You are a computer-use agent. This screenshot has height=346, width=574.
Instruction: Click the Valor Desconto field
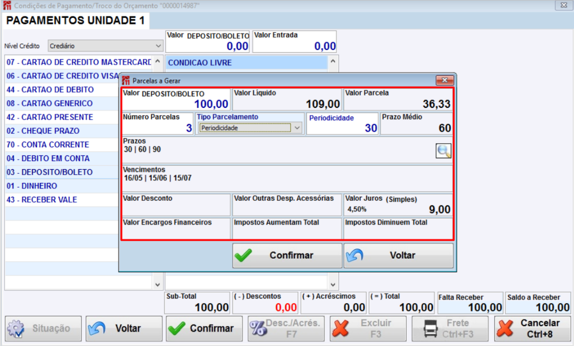pyautogui.click(x=176, y=205)
